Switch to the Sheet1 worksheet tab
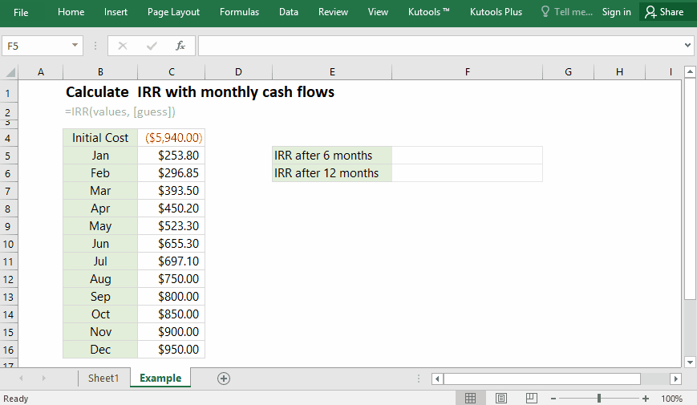This screenshot has width=697, height=405. (x=103, y=379)
